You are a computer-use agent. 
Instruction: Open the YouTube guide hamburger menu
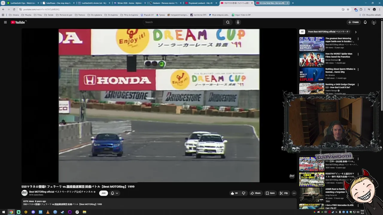tap(5, 22)
